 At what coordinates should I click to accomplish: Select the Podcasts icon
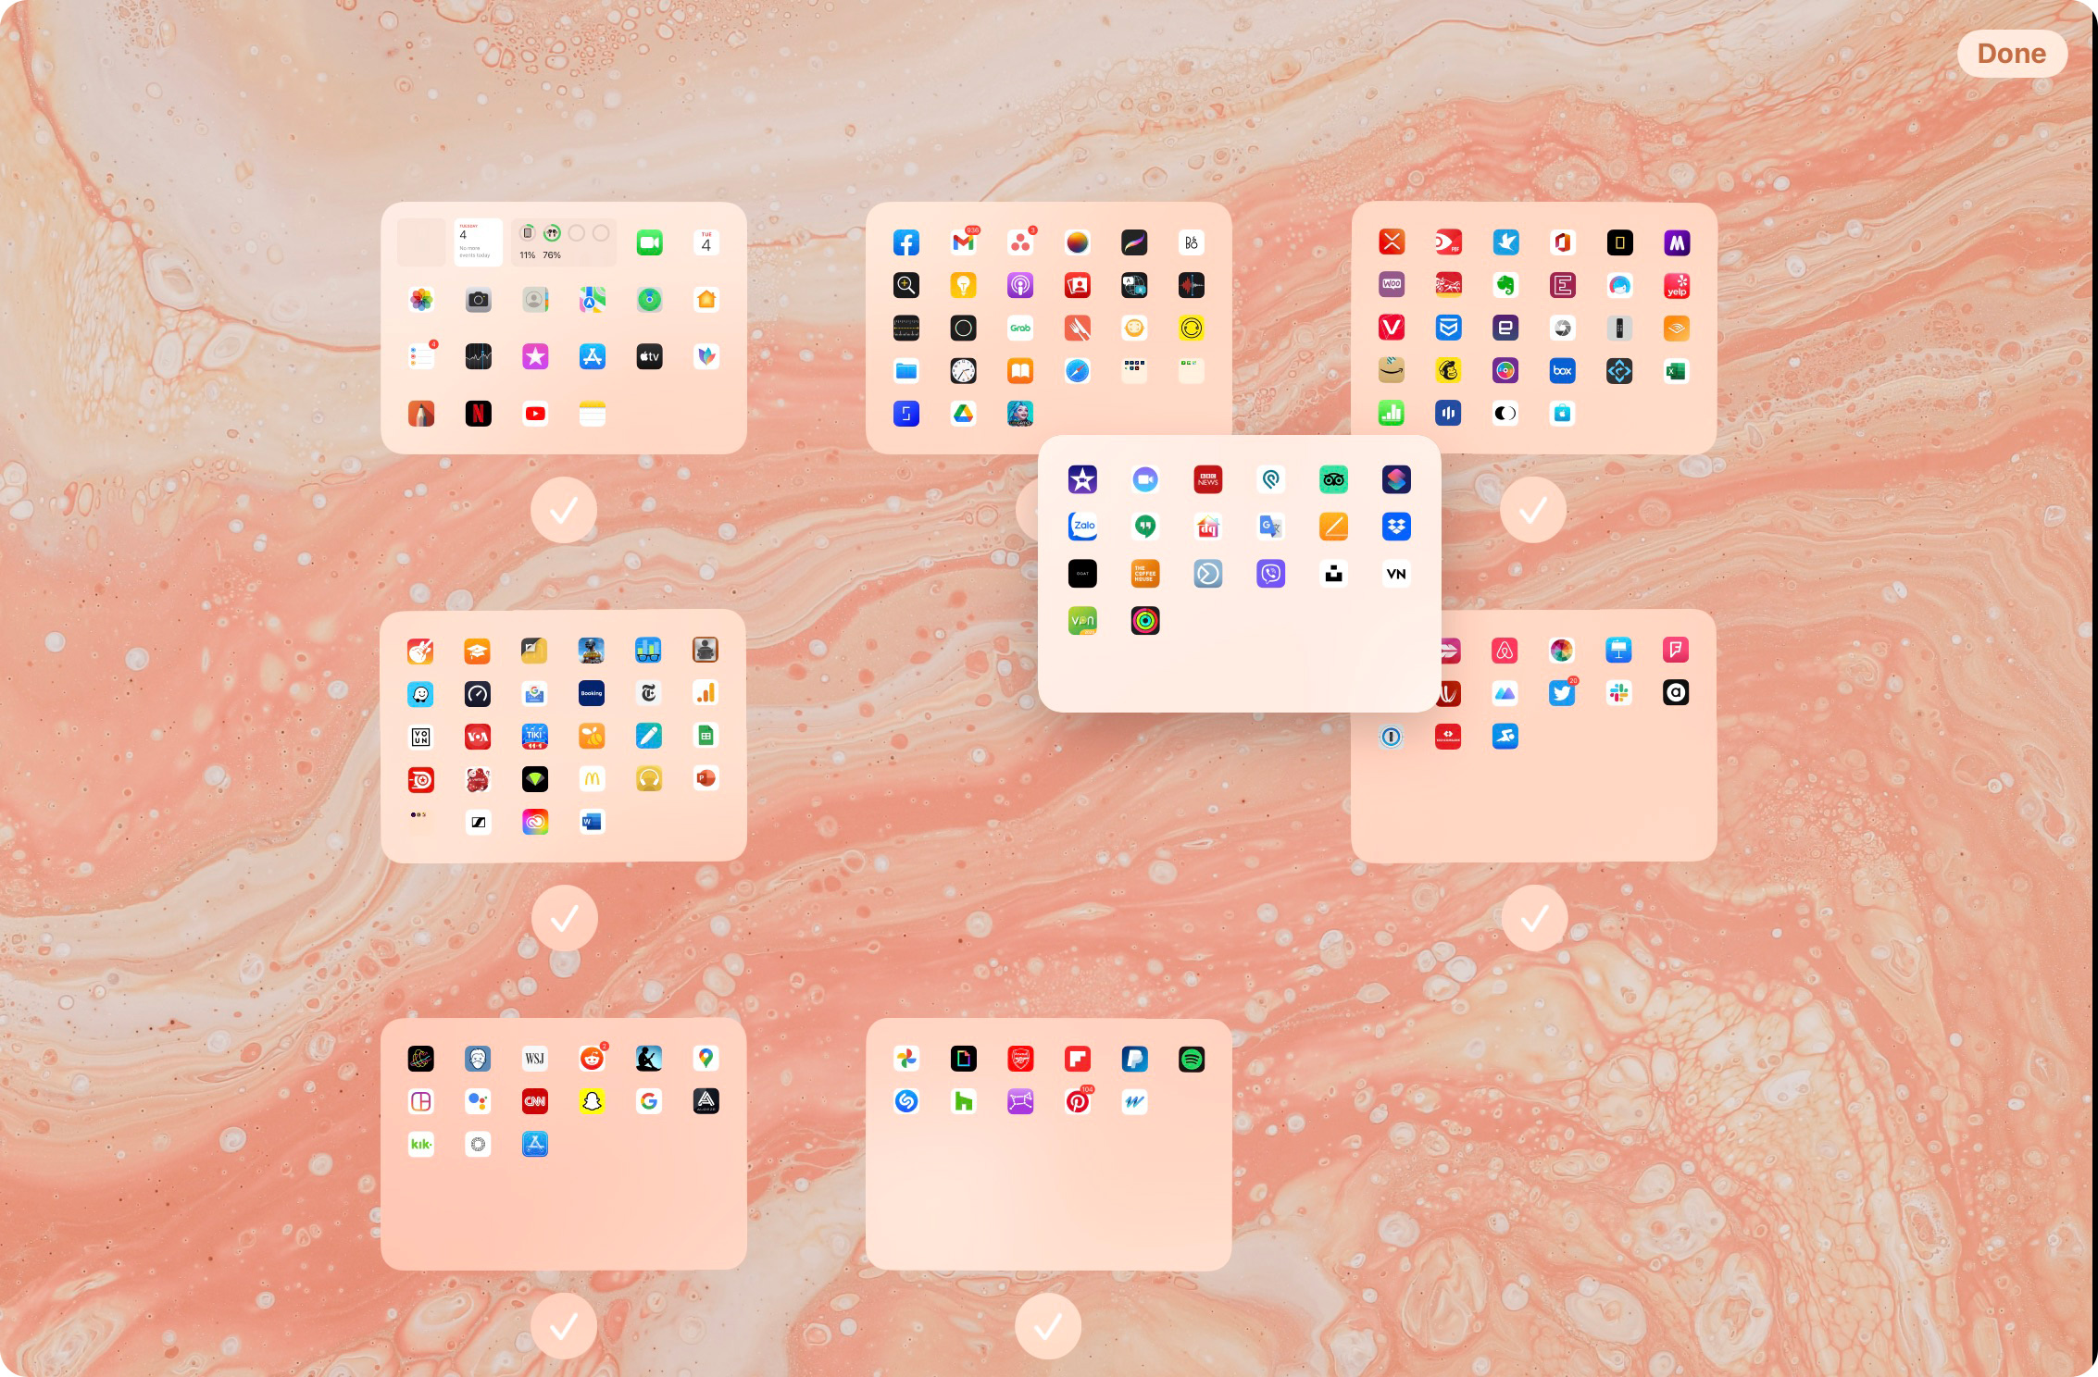coord(1020,286)
